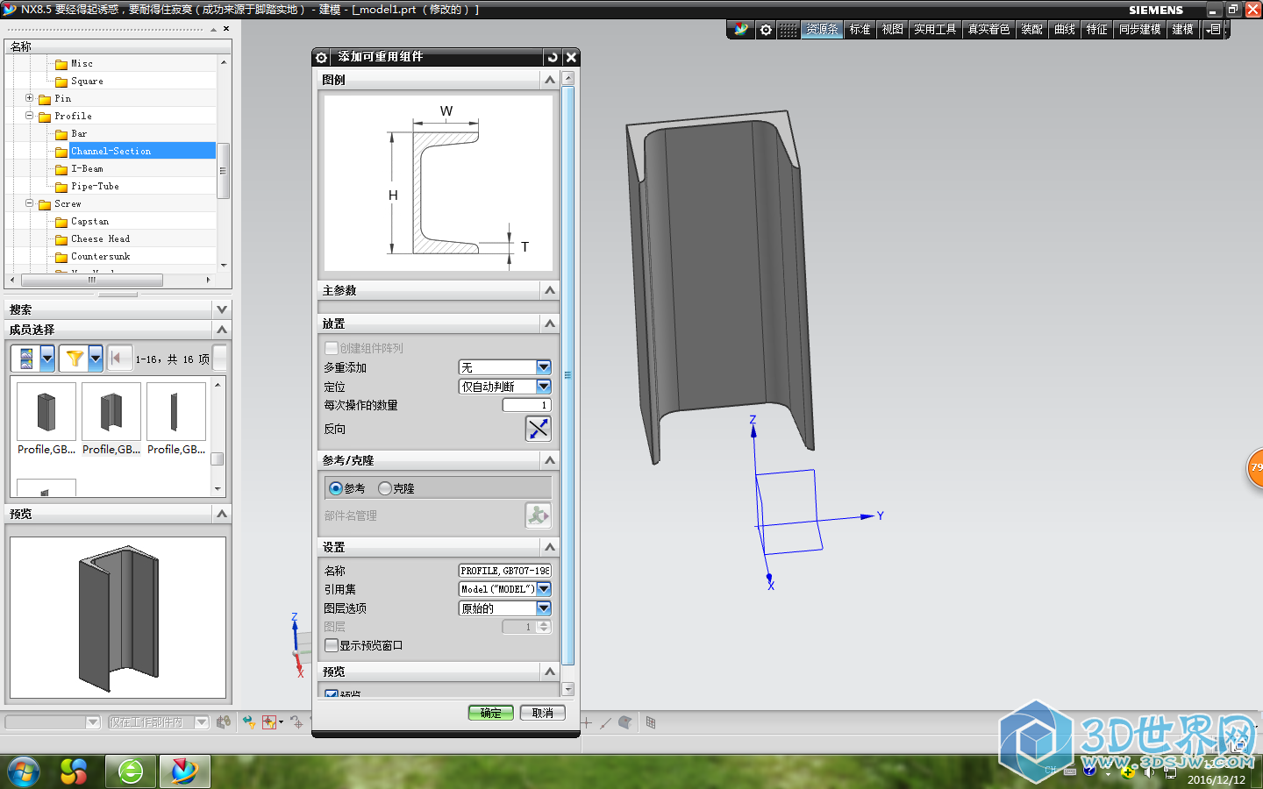Collapse the Profile tree node

click(x=29, y=116)
